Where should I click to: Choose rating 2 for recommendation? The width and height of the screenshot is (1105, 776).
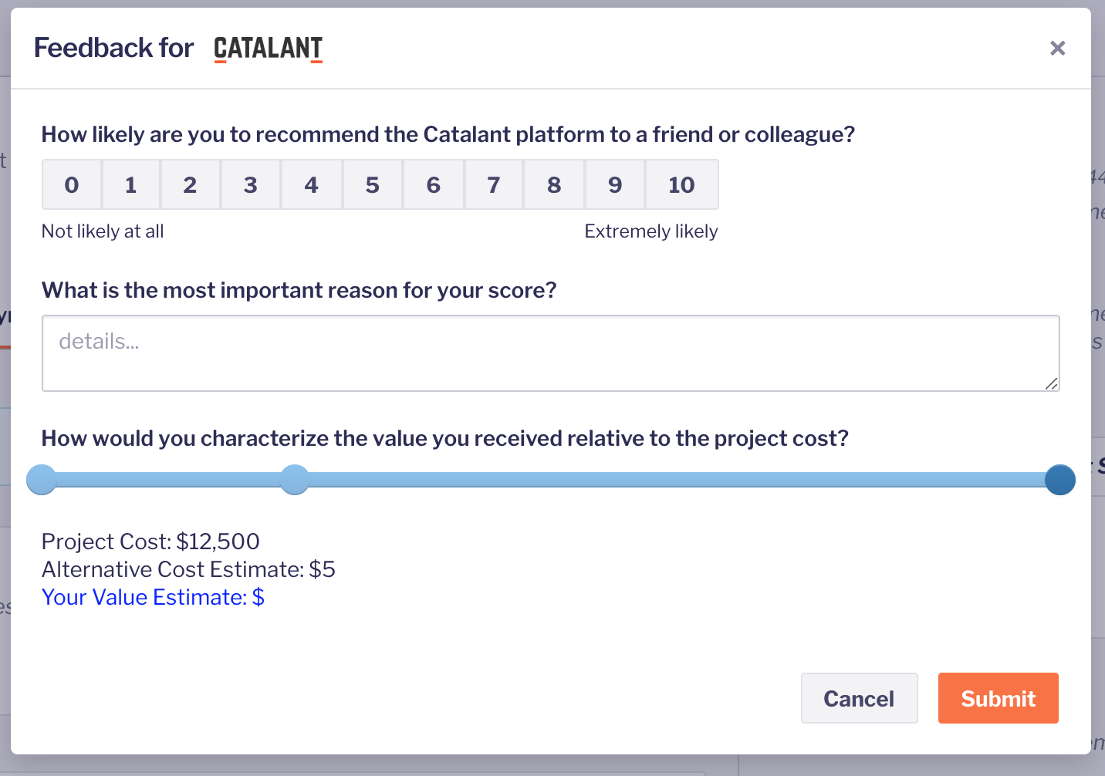click(x=191, y=184)
